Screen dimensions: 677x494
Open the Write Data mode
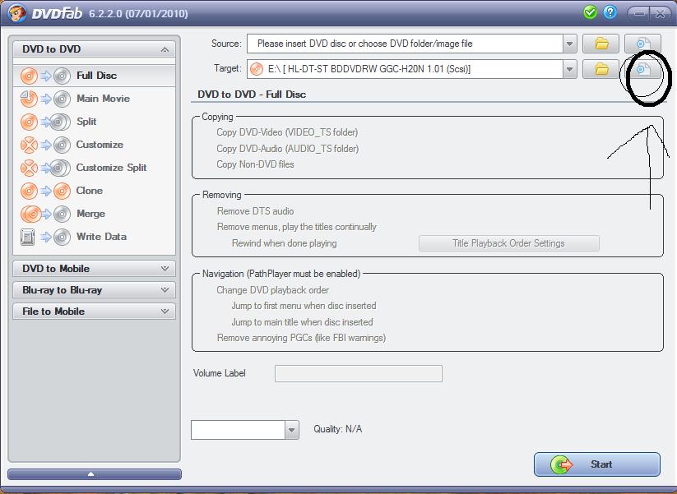94,237
